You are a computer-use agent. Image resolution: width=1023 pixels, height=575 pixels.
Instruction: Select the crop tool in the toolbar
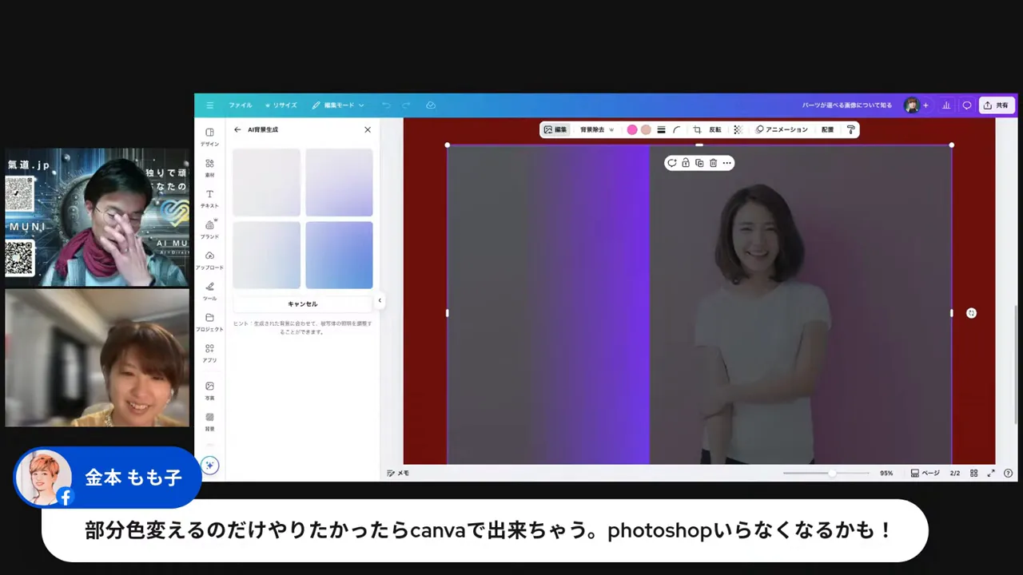coord(696,129)
